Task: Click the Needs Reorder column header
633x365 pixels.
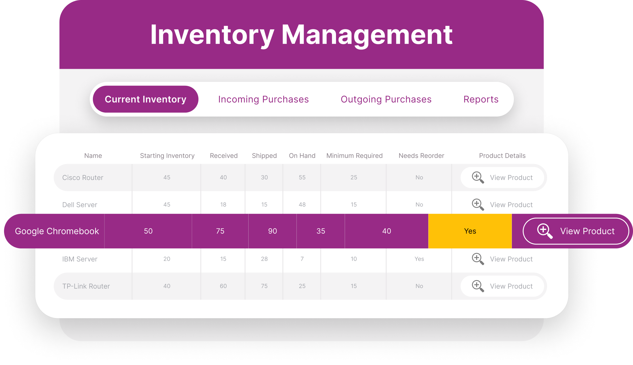Action: pos(421,156)
